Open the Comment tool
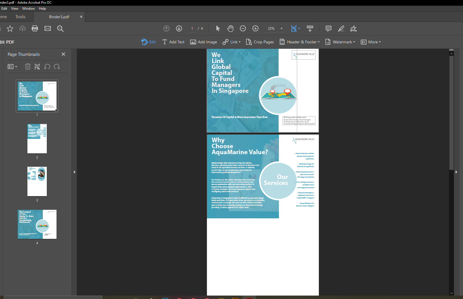Screen dimensions: 463x299 tap(328, 29)
